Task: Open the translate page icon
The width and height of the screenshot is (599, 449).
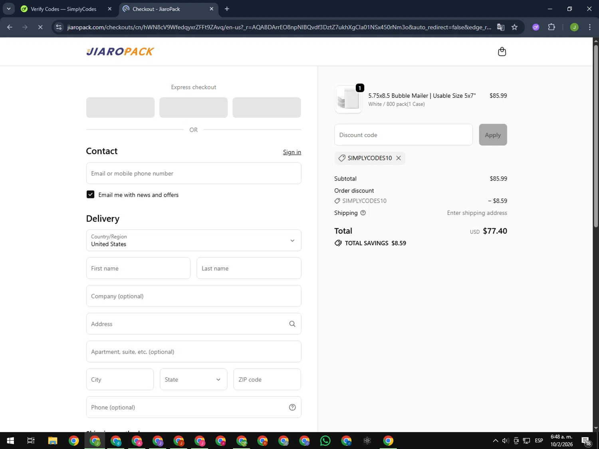Action: pos(500,27)
